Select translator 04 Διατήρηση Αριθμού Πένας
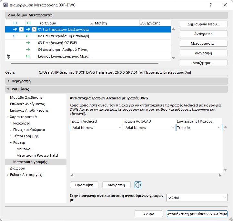This screenshot has width=233, height=221. (63, 50)
